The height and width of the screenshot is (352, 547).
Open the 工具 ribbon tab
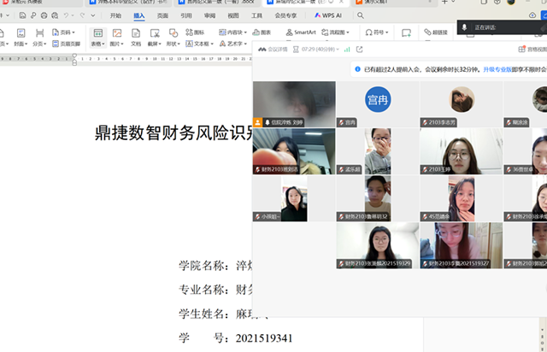tap(256, 15)
